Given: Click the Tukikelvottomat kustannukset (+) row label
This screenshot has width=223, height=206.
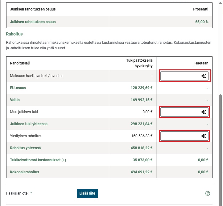Looking at the screenshot, I should click(38, 160).
